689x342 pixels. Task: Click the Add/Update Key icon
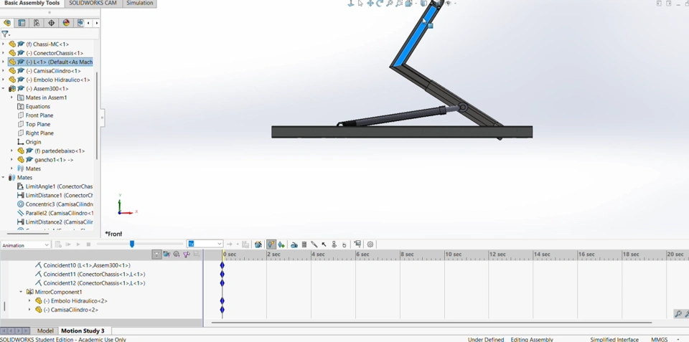[x=281, y=244]
